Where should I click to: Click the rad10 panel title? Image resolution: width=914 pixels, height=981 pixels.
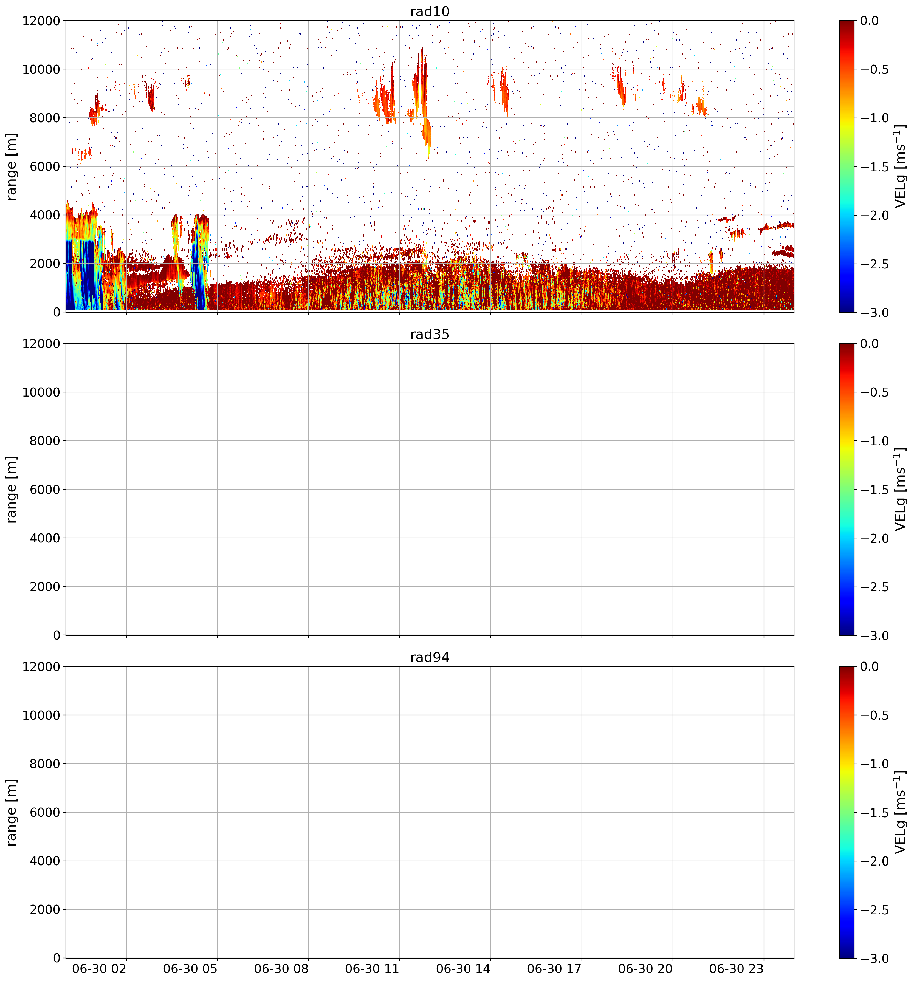pos(429,11)
